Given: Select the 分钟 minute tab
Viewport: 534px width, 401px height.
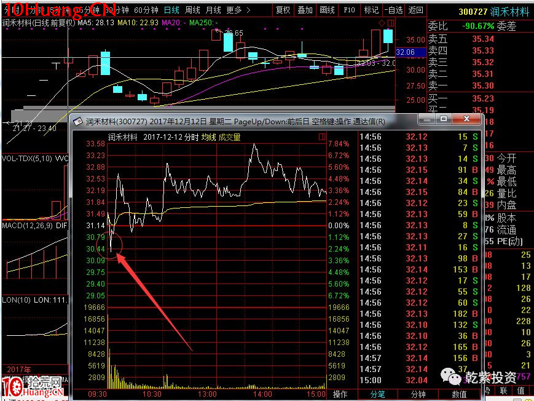Looking at the screenshot, I should point(418,394).
